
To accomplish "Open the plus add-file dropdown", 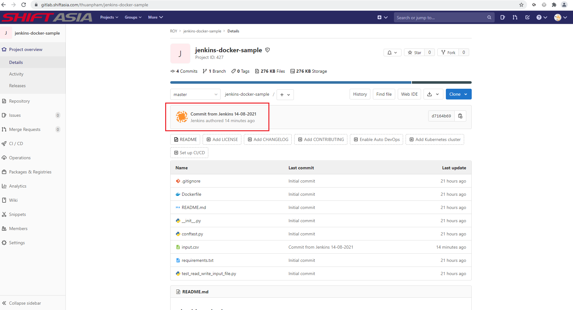I will click(285, 94).
